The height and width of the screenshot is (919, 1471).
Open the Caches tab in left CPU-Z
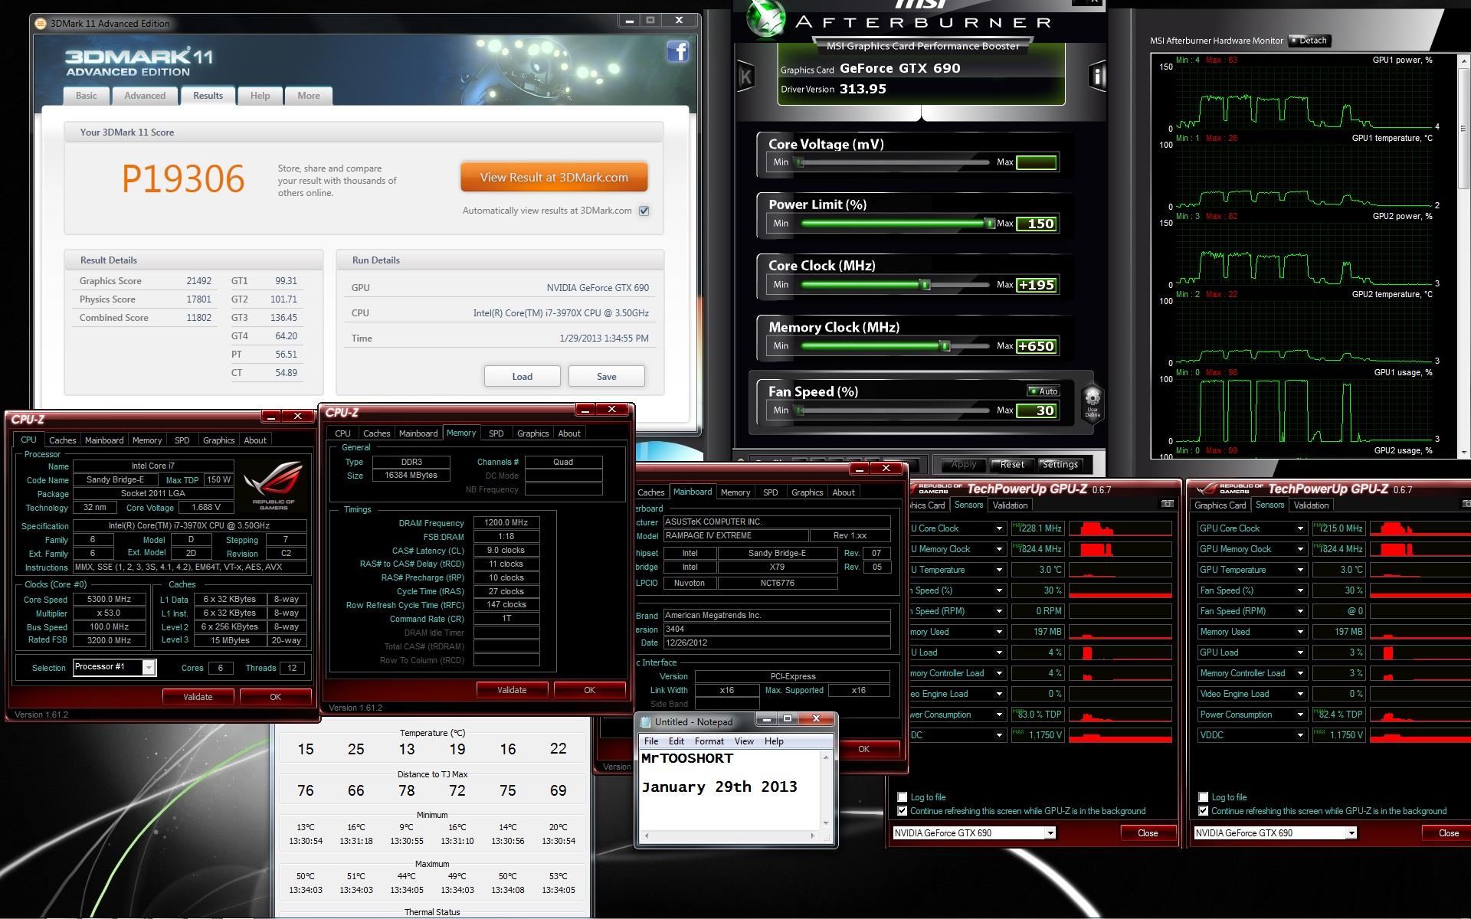pos(62,440)
